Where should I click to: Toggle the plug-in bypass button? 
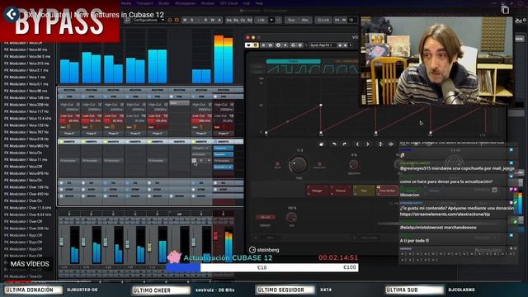(248, 45)
